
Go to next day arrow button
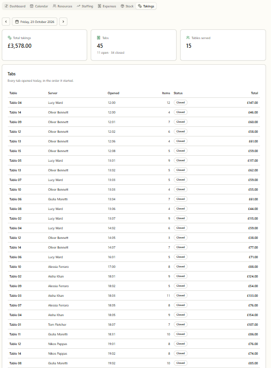click(x=63, y=22)
